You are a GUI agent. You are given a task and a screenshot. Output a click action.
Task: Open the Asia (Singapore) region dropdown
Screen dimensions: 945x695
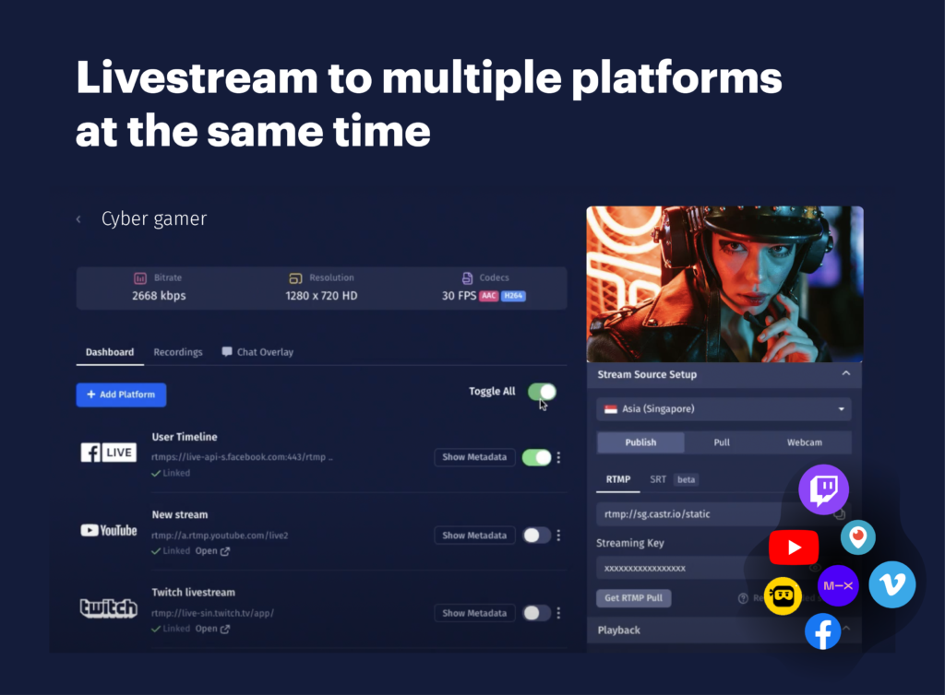(723, 408)
